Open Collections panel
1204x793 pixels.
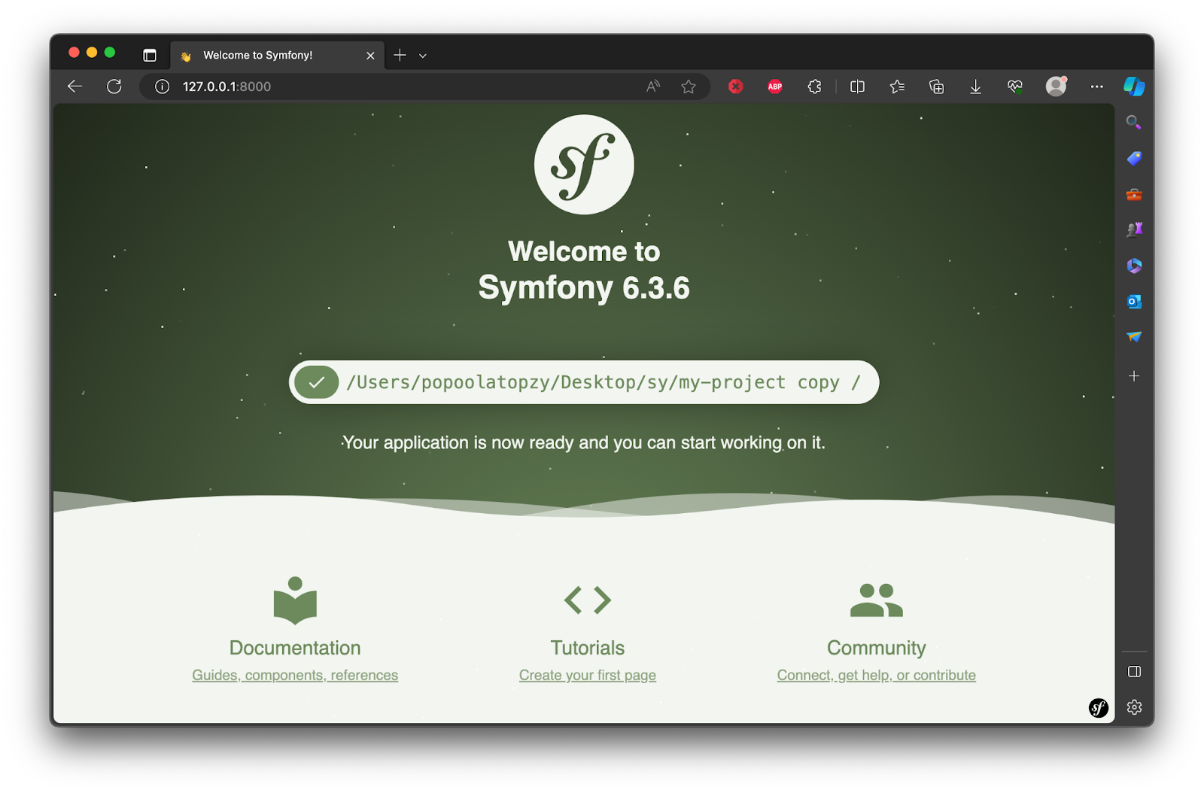point(936,87)
